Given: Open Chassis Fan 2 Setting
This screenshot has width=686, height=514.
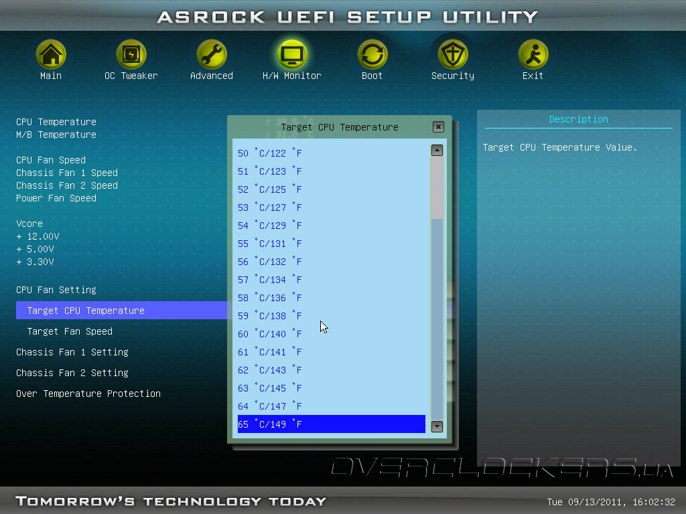Looking at the screenshot, I should pos(72,373).
